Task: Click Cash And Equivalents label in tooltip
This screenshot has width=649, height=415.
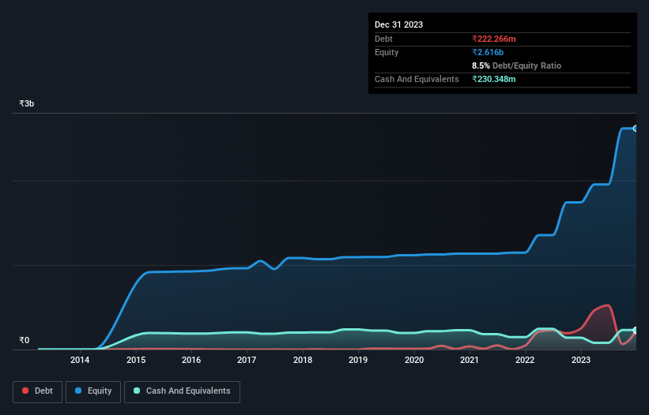Action: click(x=417, y=79)
